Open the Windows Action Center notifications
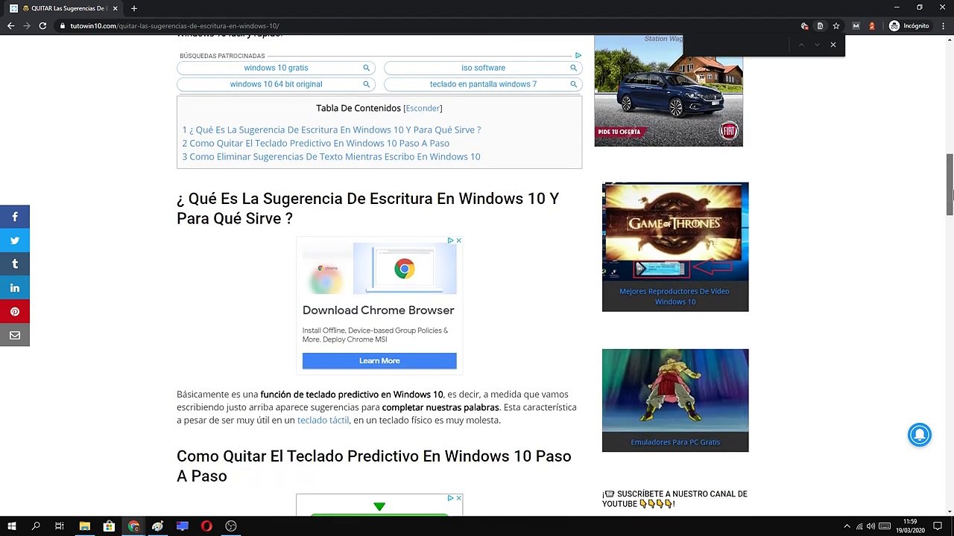This screenshot has height=536, width=954. pyautogui.click(x=938, y=526)
